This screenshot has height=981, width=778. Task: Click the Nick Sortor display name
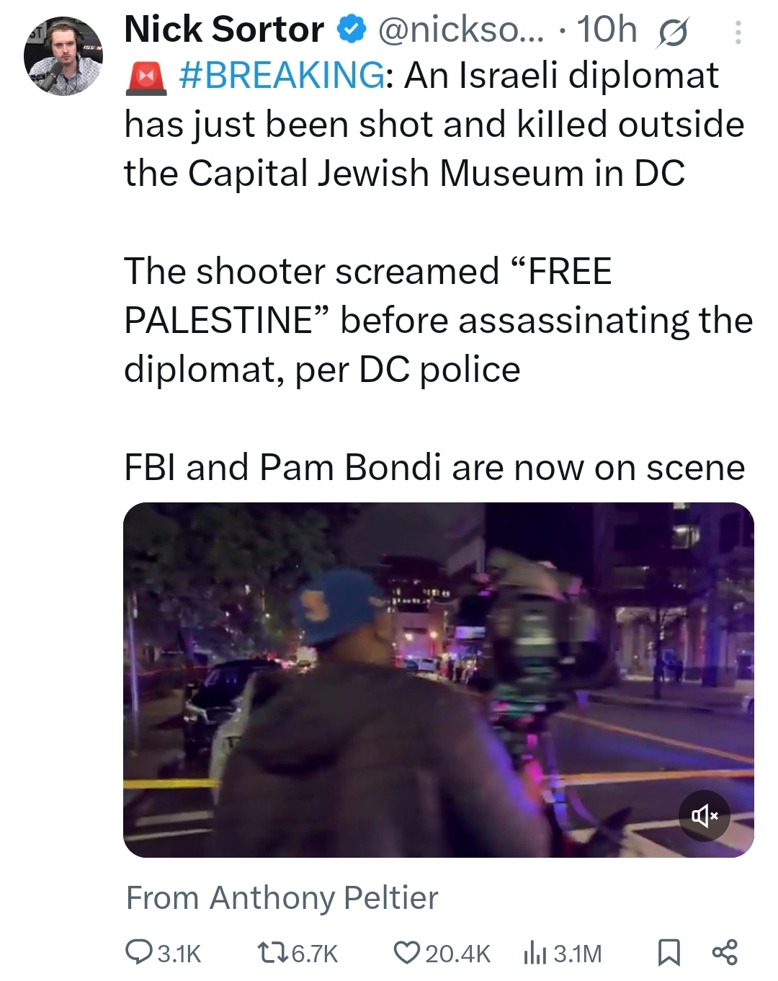(x=224, y=30)
